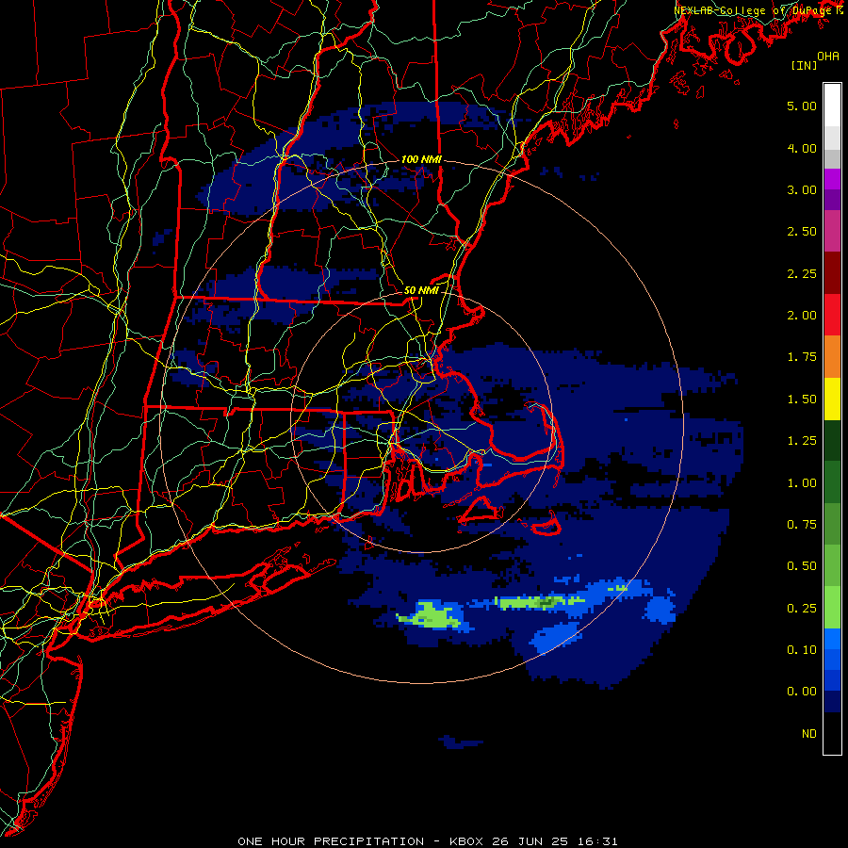Click the "0.00" legend value

[802, 692]
